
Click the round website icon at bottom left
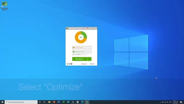point(68,64)
